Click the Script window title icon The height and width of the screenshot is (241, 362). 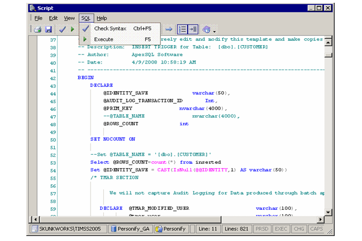point(33,8)
